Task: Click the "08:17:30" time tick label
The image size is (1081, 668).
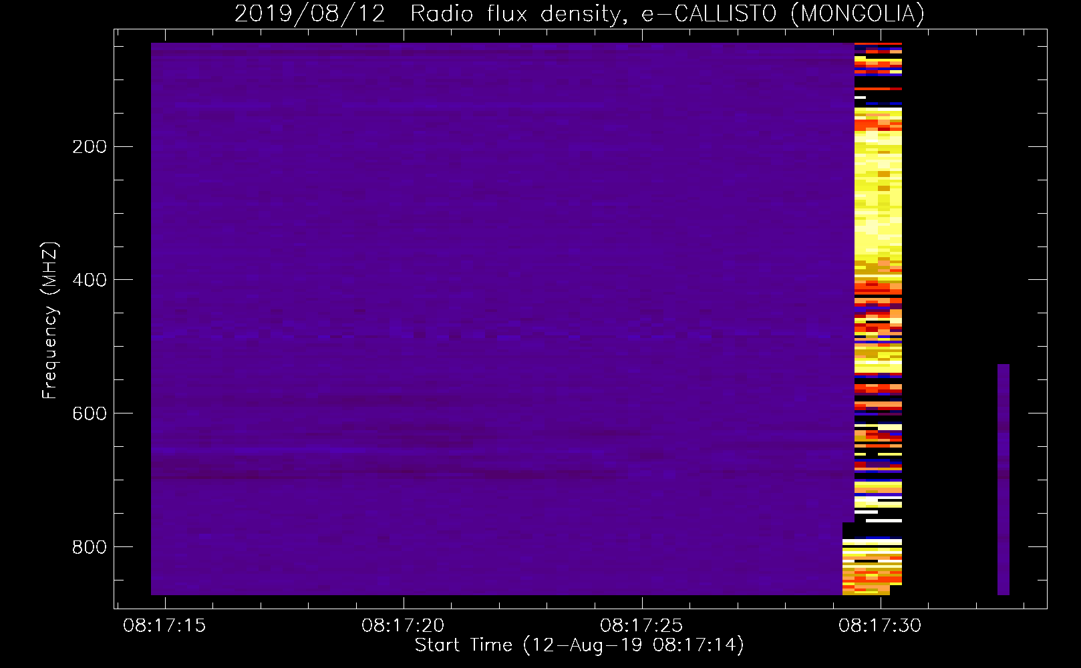Action: (880, 625)
